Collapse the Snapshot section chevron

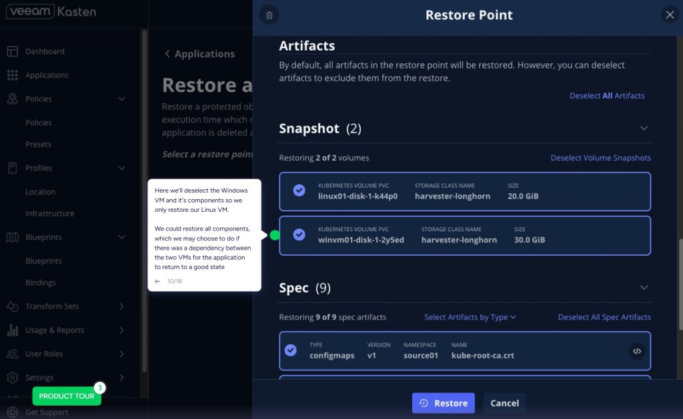[x=644, y=128]
